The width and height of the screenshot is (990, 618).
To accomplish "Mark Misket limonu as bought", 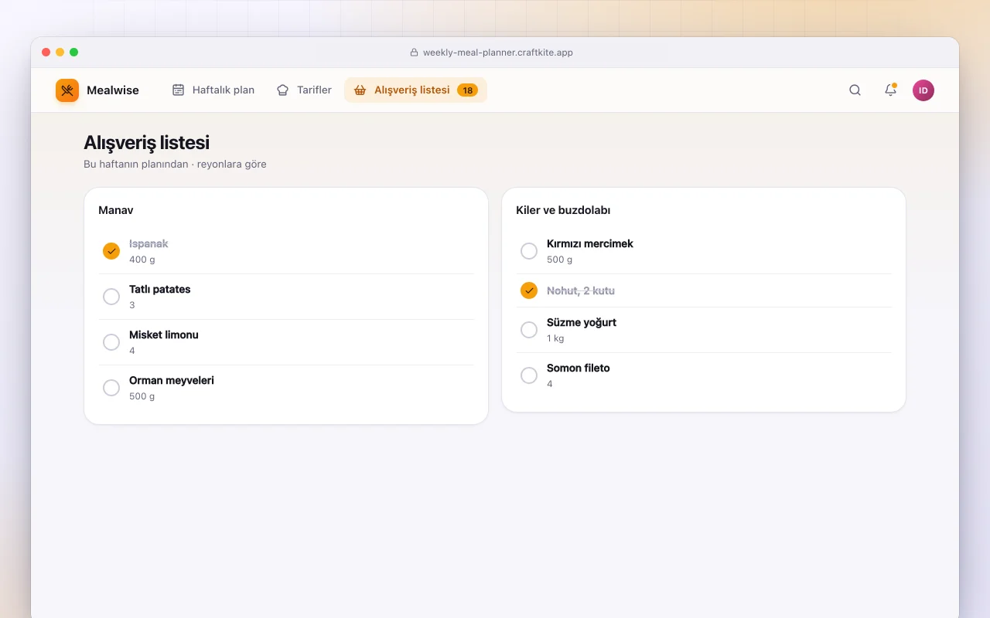I will pyautogui.click(x=111, y=342).
